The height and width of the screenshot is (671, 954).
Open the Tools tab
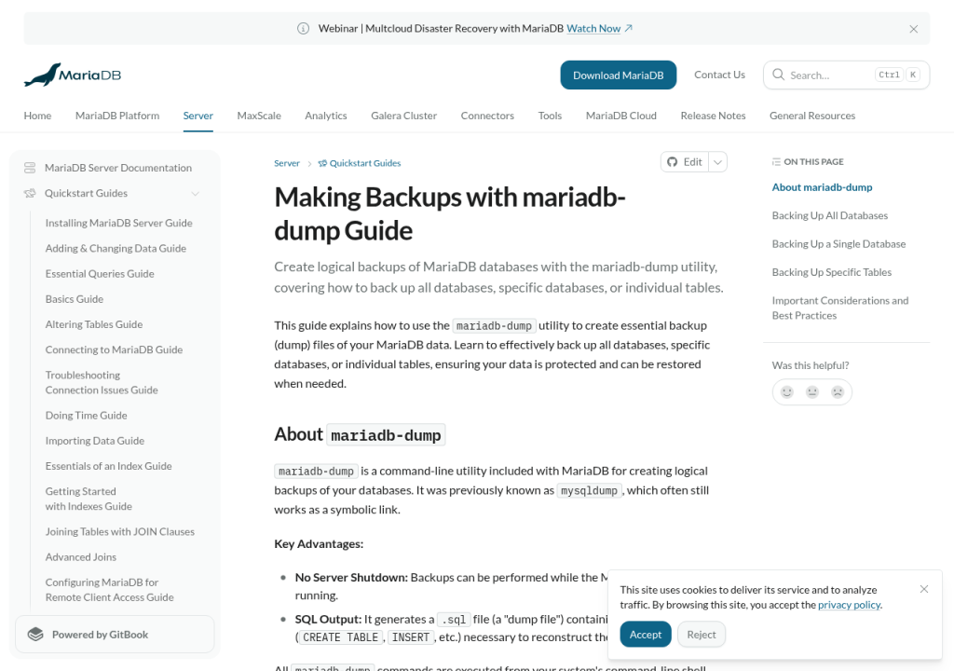click(x=550, y=116)
